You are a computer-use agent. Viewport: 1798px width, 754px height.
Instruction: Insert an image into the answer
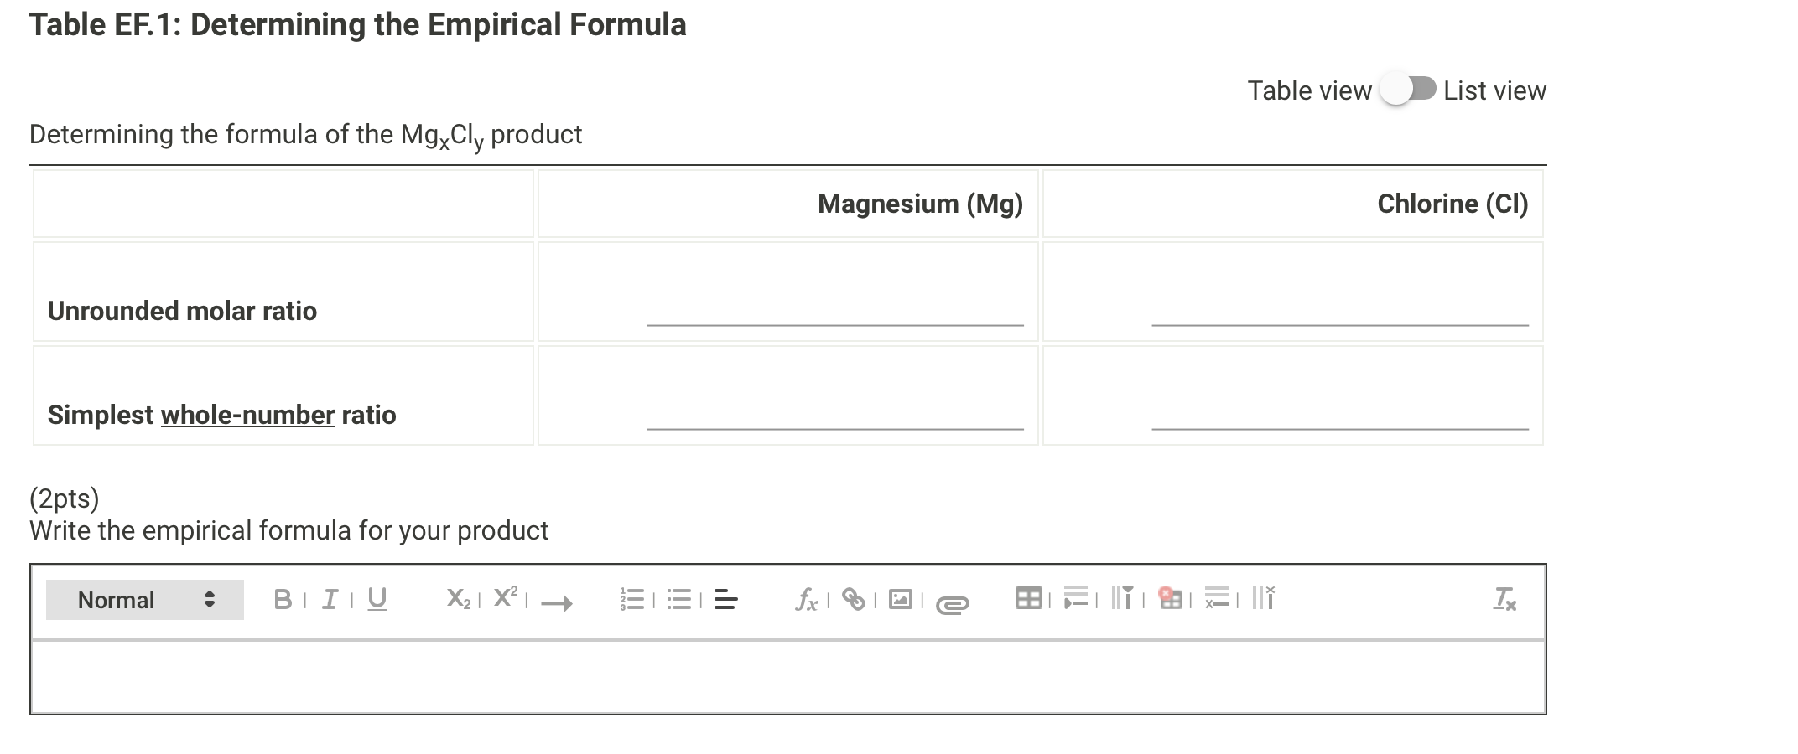point(901,600)
